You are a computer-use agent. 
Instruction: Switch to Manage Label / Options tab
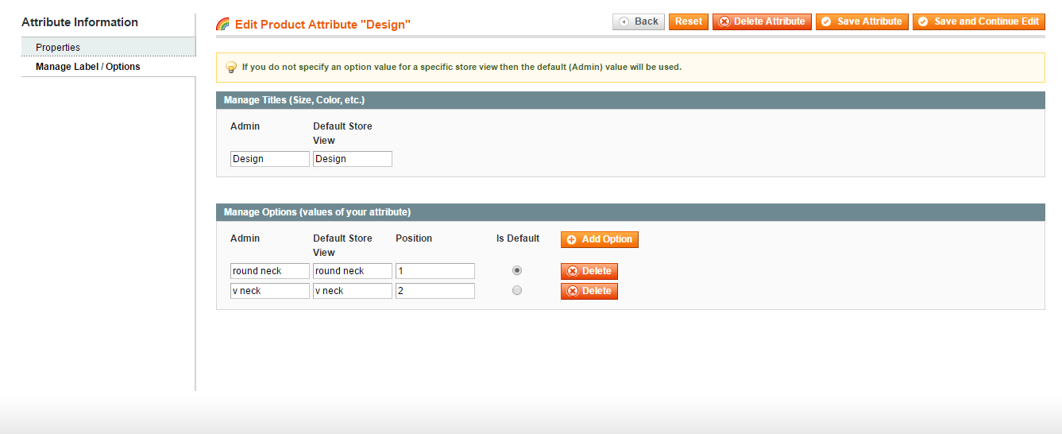pos(87,67)
